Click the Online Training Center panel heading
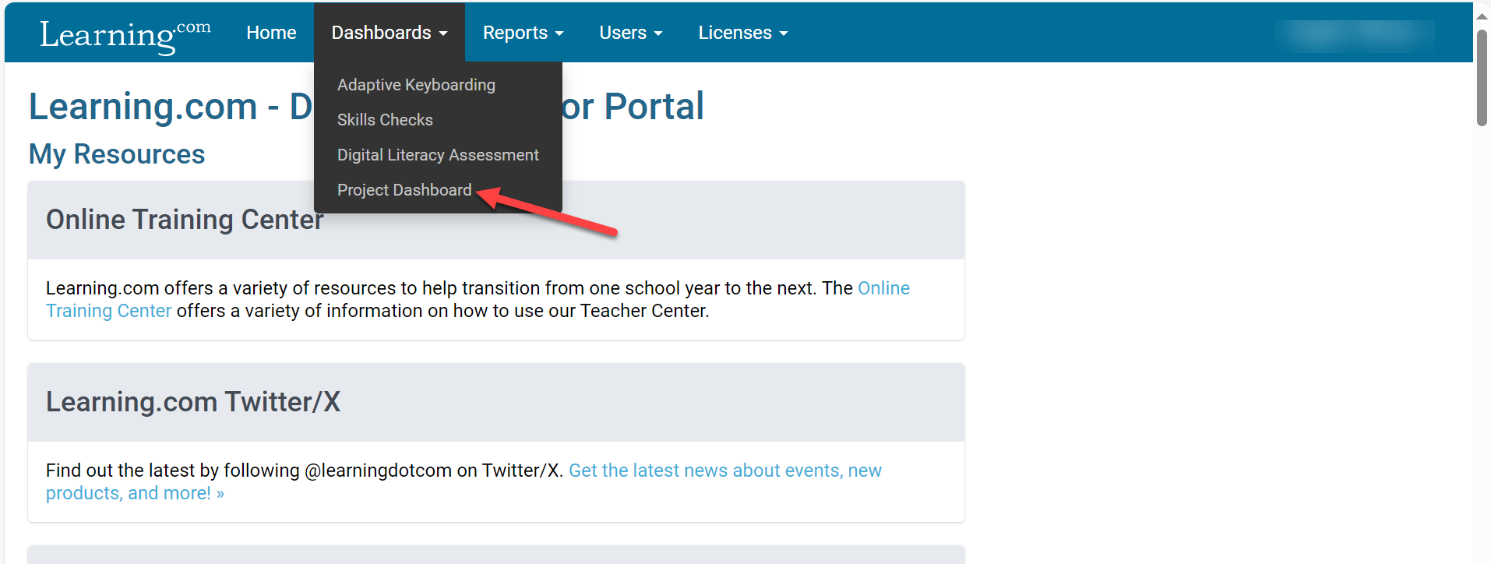Viewport: 1491px width, 564px height. (185, 220)
